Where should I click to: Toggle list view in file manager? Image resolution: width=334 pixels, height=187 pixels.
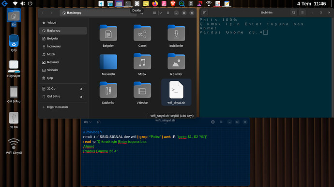click(155, 13)
